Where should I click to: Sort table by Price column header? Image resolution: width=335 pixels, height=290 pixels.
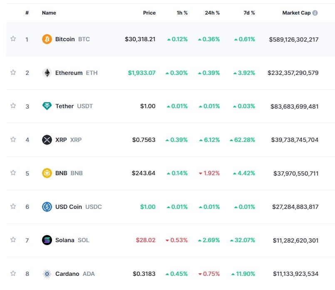(149, 13)
